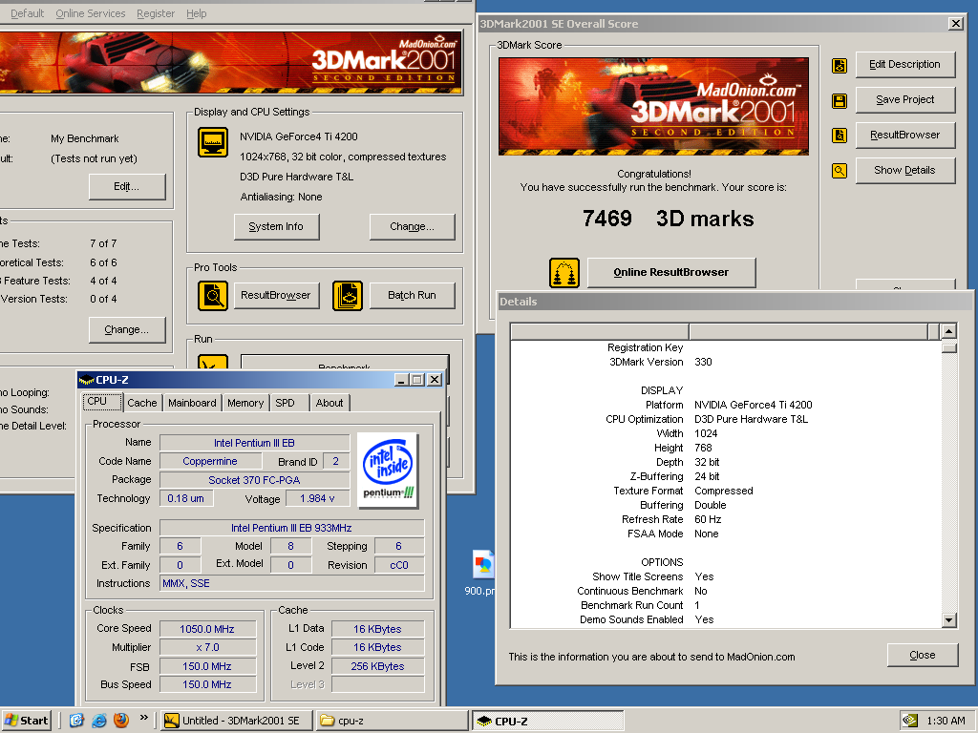Click the Firefox quick launch icon
This screenshot has height=733, width=978.
click(x=121, y=720)
